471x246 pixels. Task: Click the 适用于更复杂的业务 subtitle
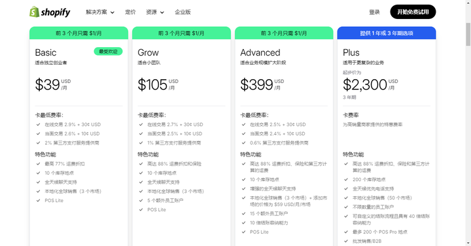coord(364,63)
